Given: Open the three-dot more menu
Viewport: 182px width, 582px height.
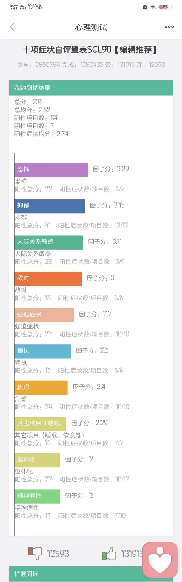Looking at the screenshot, I should [x=169, y=27].
